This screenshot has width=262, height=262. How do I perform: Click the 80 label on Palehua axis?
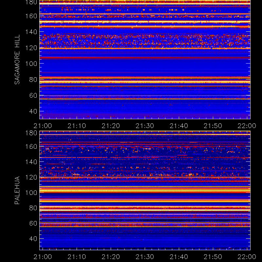(33, 208)
